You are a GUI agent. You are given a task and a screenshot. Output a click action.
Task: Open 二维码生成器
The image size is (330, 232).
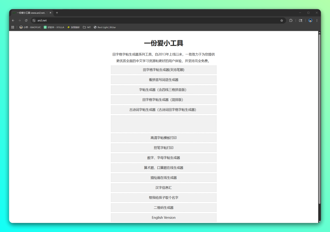[163, 208]
